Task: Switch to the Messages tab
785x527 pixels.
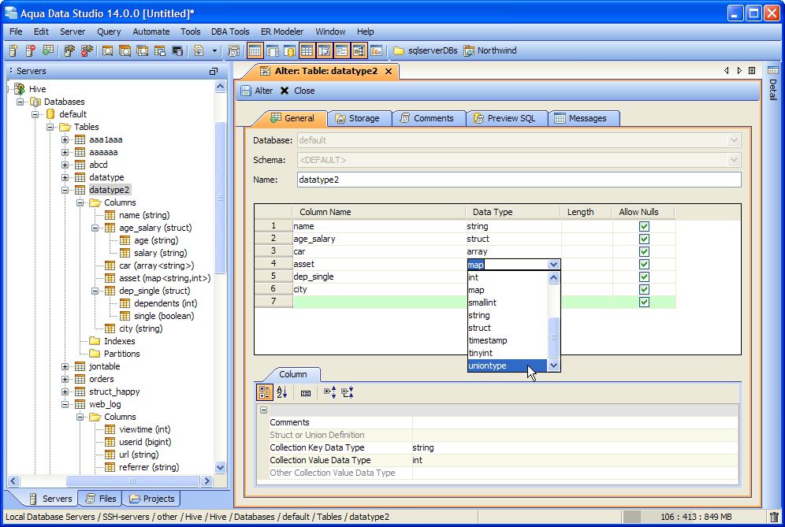Action: 582,119
